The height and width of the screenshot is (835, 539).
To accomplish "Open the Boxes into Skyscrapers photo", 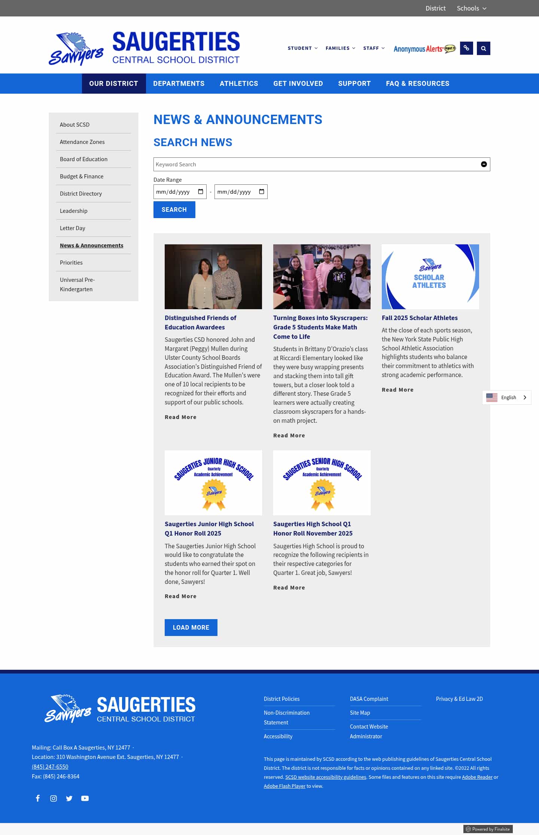I will (322, 277).
